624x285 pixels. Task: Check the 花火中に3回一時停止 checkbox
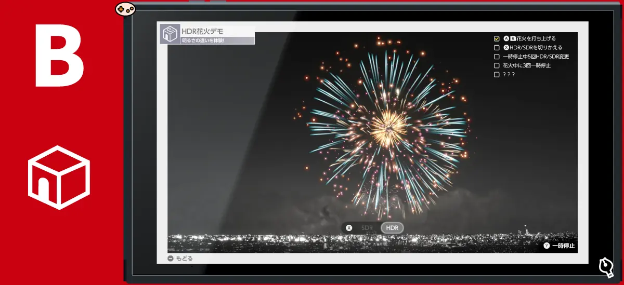pyautogui.click(x=497, y=66)
